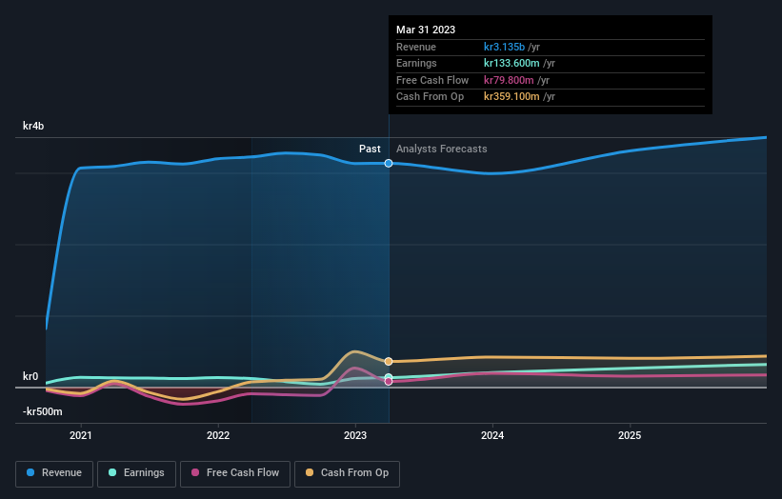Click the 2024 x-axis label

pyautogui.click(x=492, y=436)
